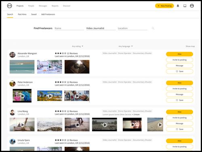Click star rating for Ursula Ypers

(61, 140)
